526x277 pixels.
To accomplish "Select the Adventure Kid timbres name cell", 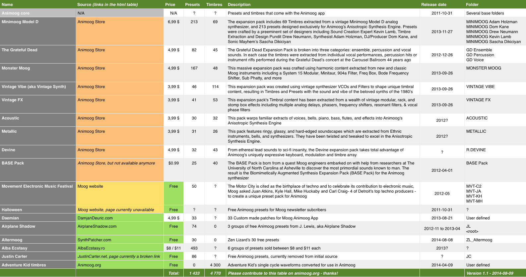I will tap(38, 265).
